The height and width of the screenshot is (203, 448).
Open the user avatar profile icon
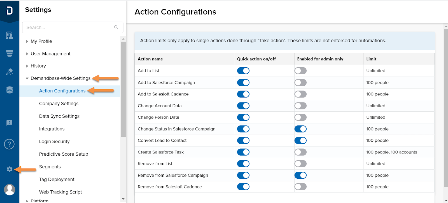[x=10, y=190]
